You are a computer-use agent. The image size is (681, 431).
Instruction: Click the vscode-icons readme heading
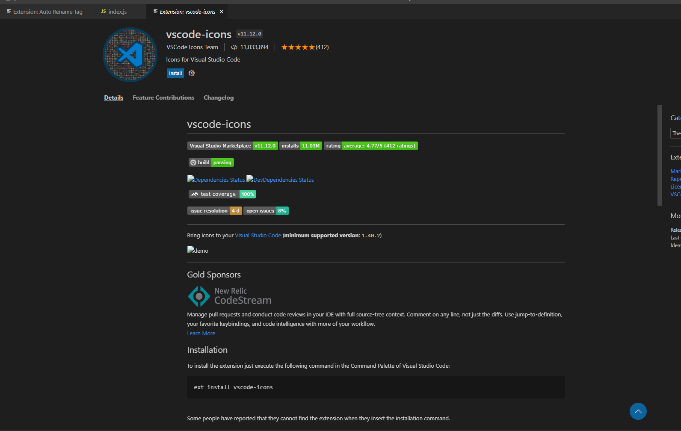click(x=219, y=124)
